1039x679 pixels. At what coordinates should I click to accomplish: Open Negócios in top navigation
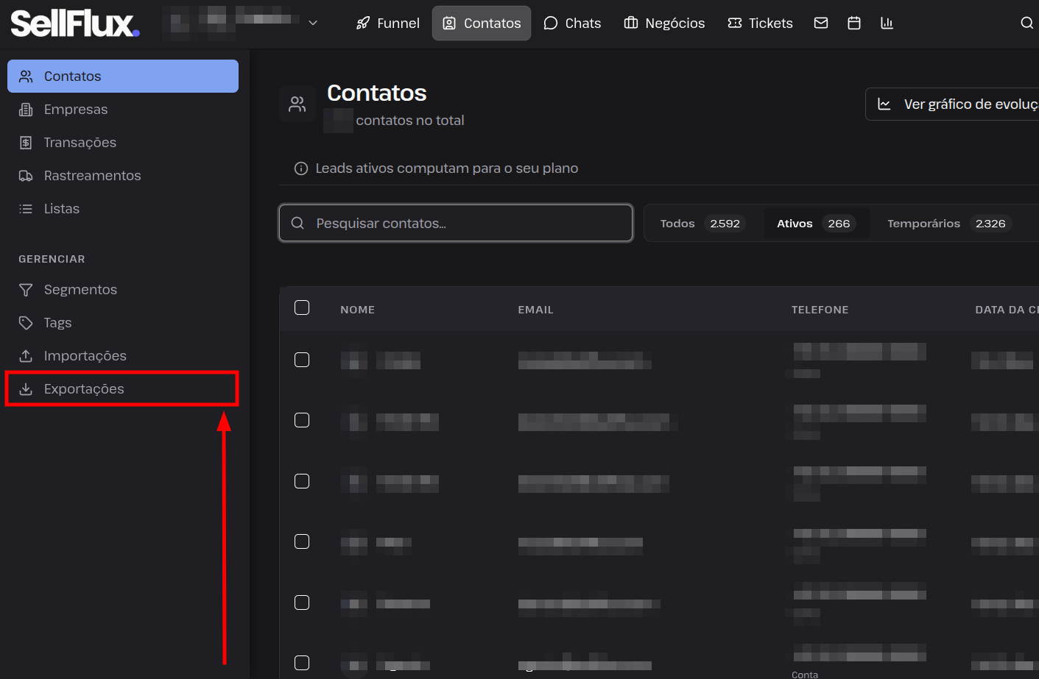coord(664,23)
